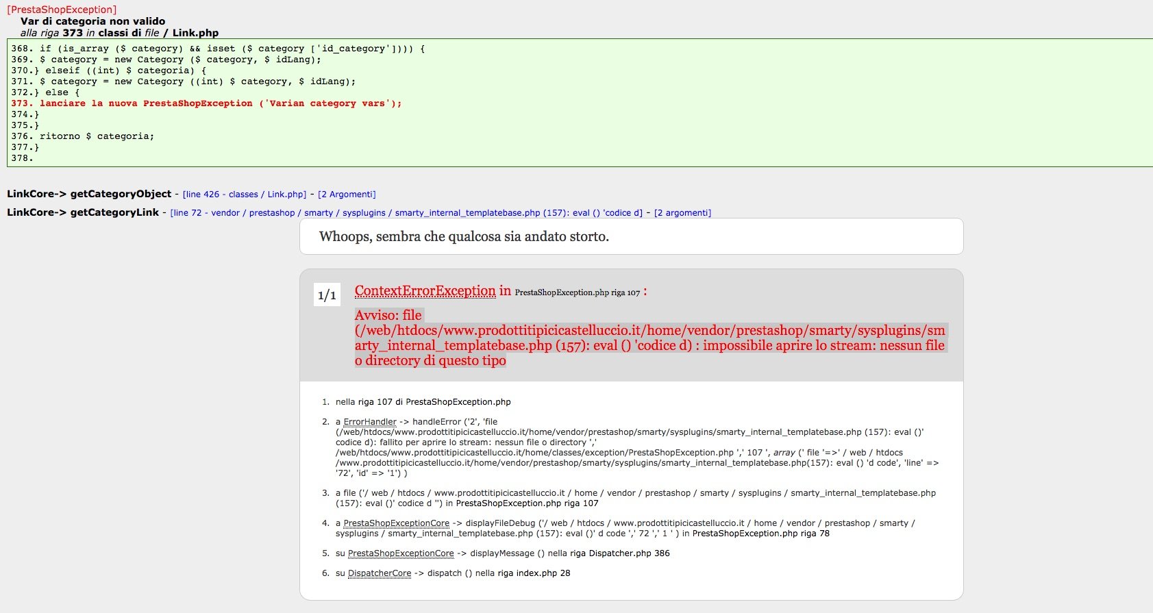Open the line 426 classes / Link.php link
This screenshot has height=613, width=1153.
[245, 195]
